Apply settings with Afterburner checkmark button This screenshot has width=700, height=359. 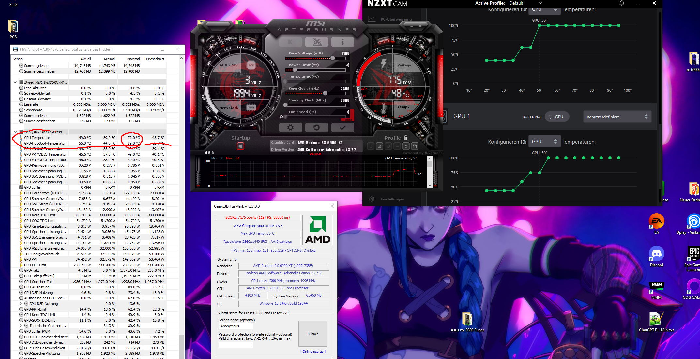click(x=342, y=128)
